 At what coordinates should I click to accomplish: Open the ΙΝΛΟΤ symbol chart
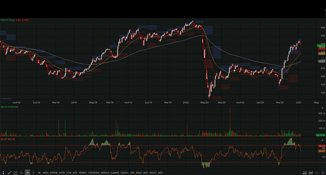pyautogui.click(x=153, y=173)
